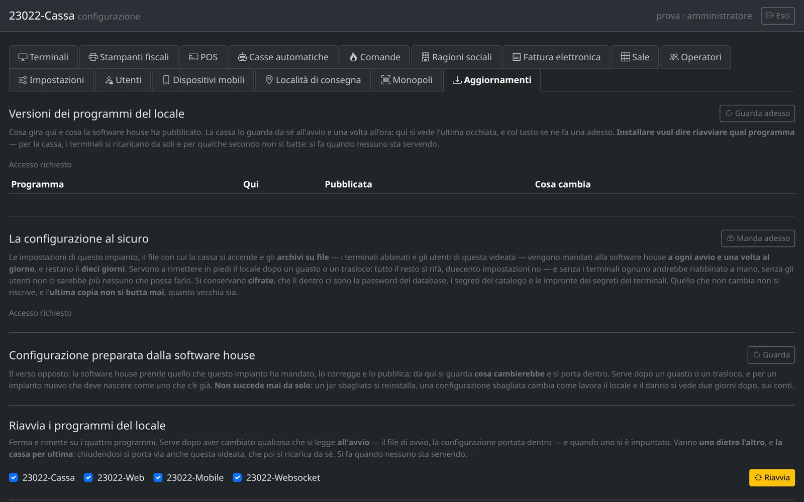Click the heading 'La configurazione al sicuro'
The width and height of the screenshot is (804, 502).
click(79, 239)
